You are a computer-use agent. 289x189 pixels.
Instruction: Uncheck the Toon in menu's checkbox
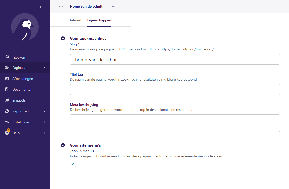[73, 164]
